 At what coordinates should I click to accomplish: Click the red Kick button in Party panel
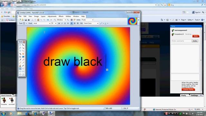coord(196,36)
